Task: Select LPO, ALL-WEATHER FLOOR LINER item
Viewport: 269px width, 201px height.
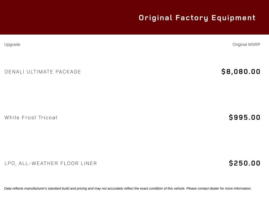Action: (x=51, y=163)
